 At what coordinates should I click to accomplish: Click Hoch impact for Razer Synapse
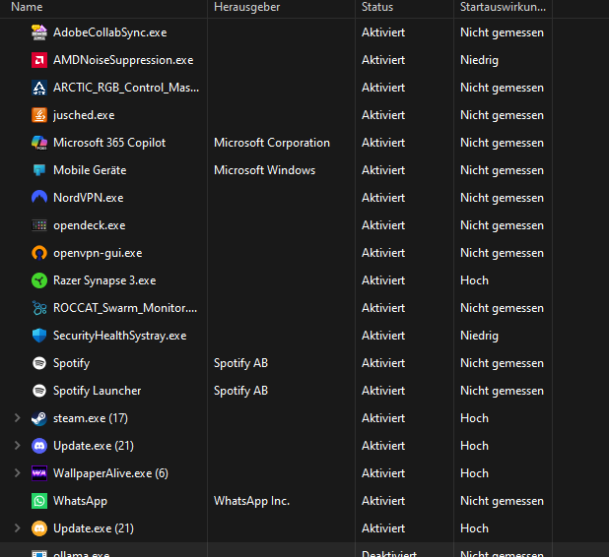(x=474, y=280)
